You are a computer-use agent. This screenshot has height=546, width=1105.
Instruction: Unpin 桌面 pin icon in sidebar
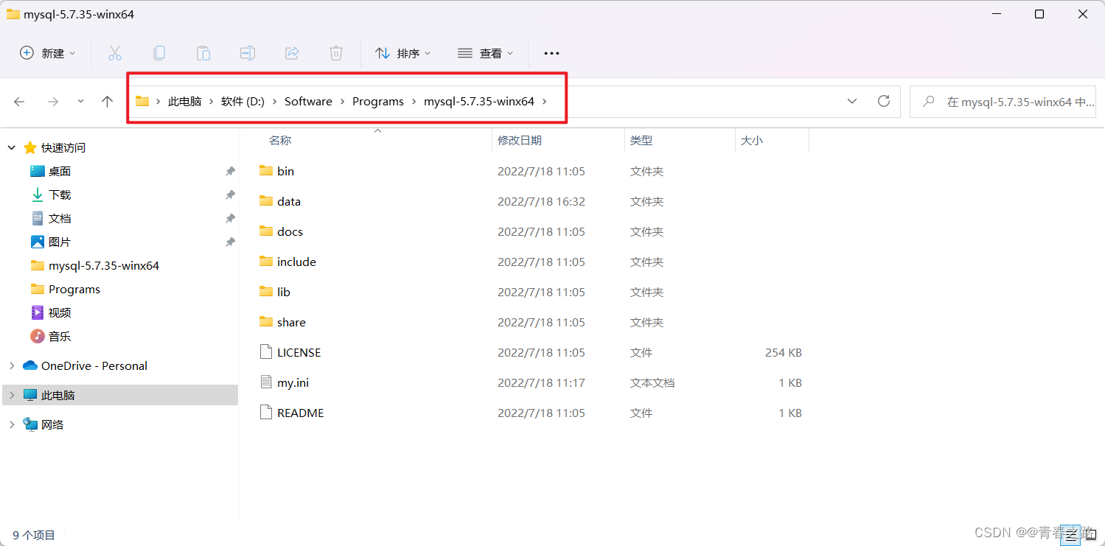pyautogui.click(x=230, y=171)
